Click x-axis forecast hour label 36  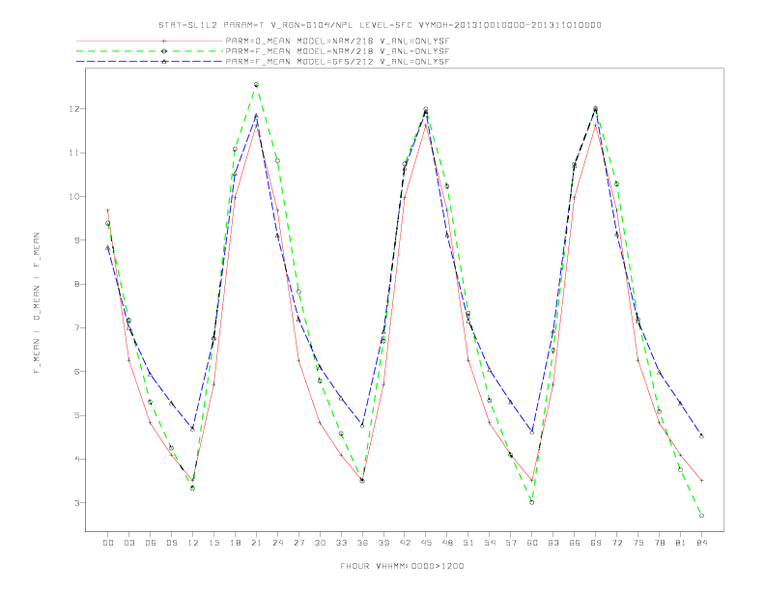362,543
